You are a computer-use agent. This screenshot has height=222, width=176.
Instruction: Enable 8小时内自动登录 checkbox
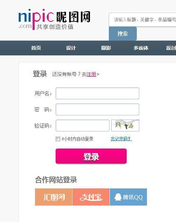click(58, 139)
